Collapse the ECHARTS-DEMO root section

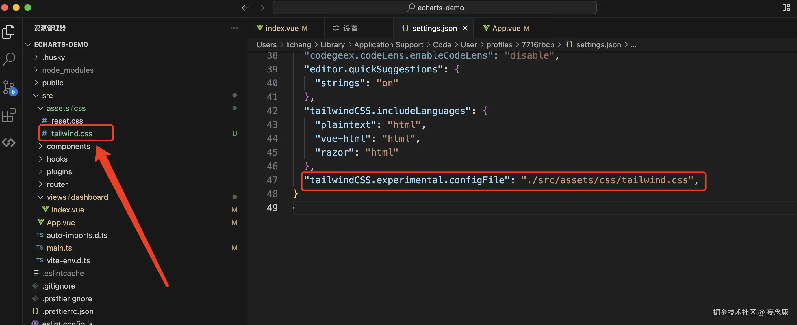pos(61,44)
